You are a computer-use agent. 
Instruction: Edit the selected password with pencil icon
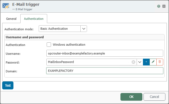tap(153, 62)
